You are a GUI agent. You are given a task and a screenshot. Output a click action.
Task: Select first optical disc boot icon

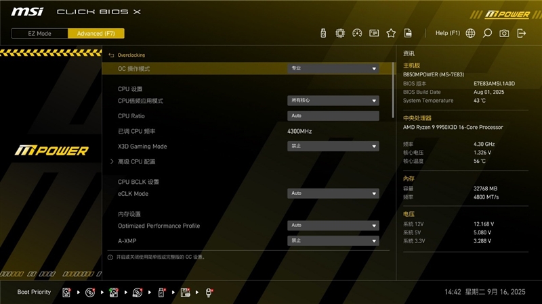[x=90, y=293]
